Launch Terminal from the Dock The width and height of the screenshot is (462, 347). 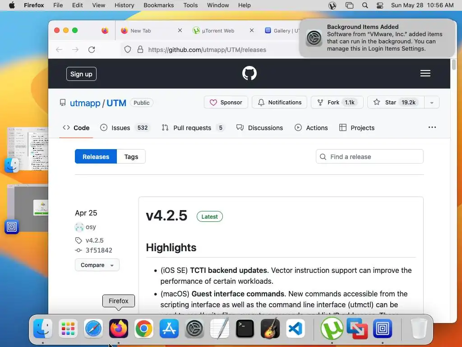245,328
